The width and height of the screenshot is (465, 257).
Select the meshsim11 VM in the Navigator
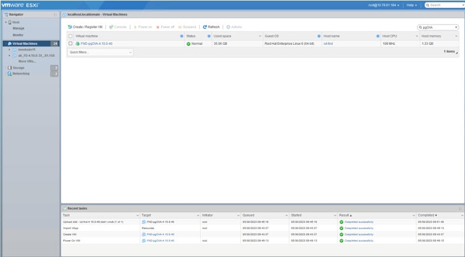[27, 49]
